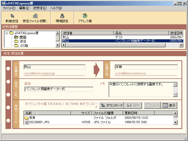Select パンフレット用画像データ一式 history row
This screenshot has width=188, height=141.
click(x=122, y=41)
